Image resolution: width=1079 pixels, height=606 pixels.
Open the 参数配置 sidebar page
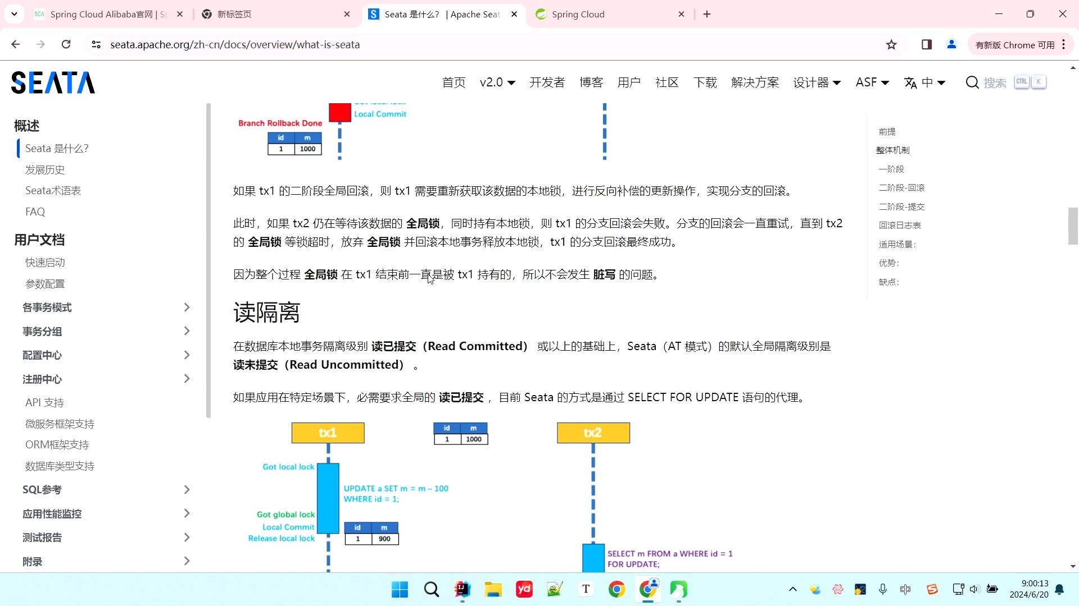[45, 284]
